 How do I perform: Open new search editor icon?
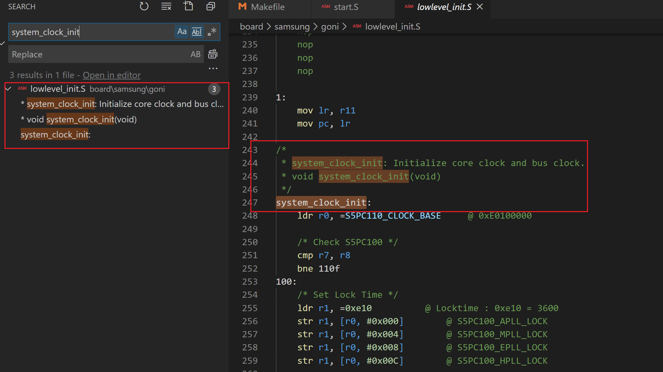point(188,6)
